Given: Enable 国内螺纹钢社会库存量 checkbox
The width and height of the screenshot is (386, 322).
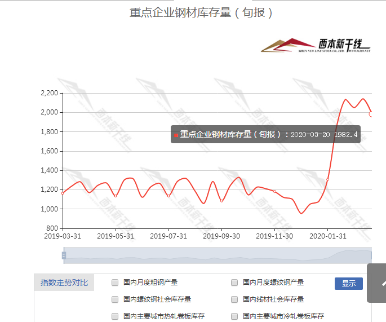Looking at the screenshot, I should pyautogui.click(x=115, y=299).
